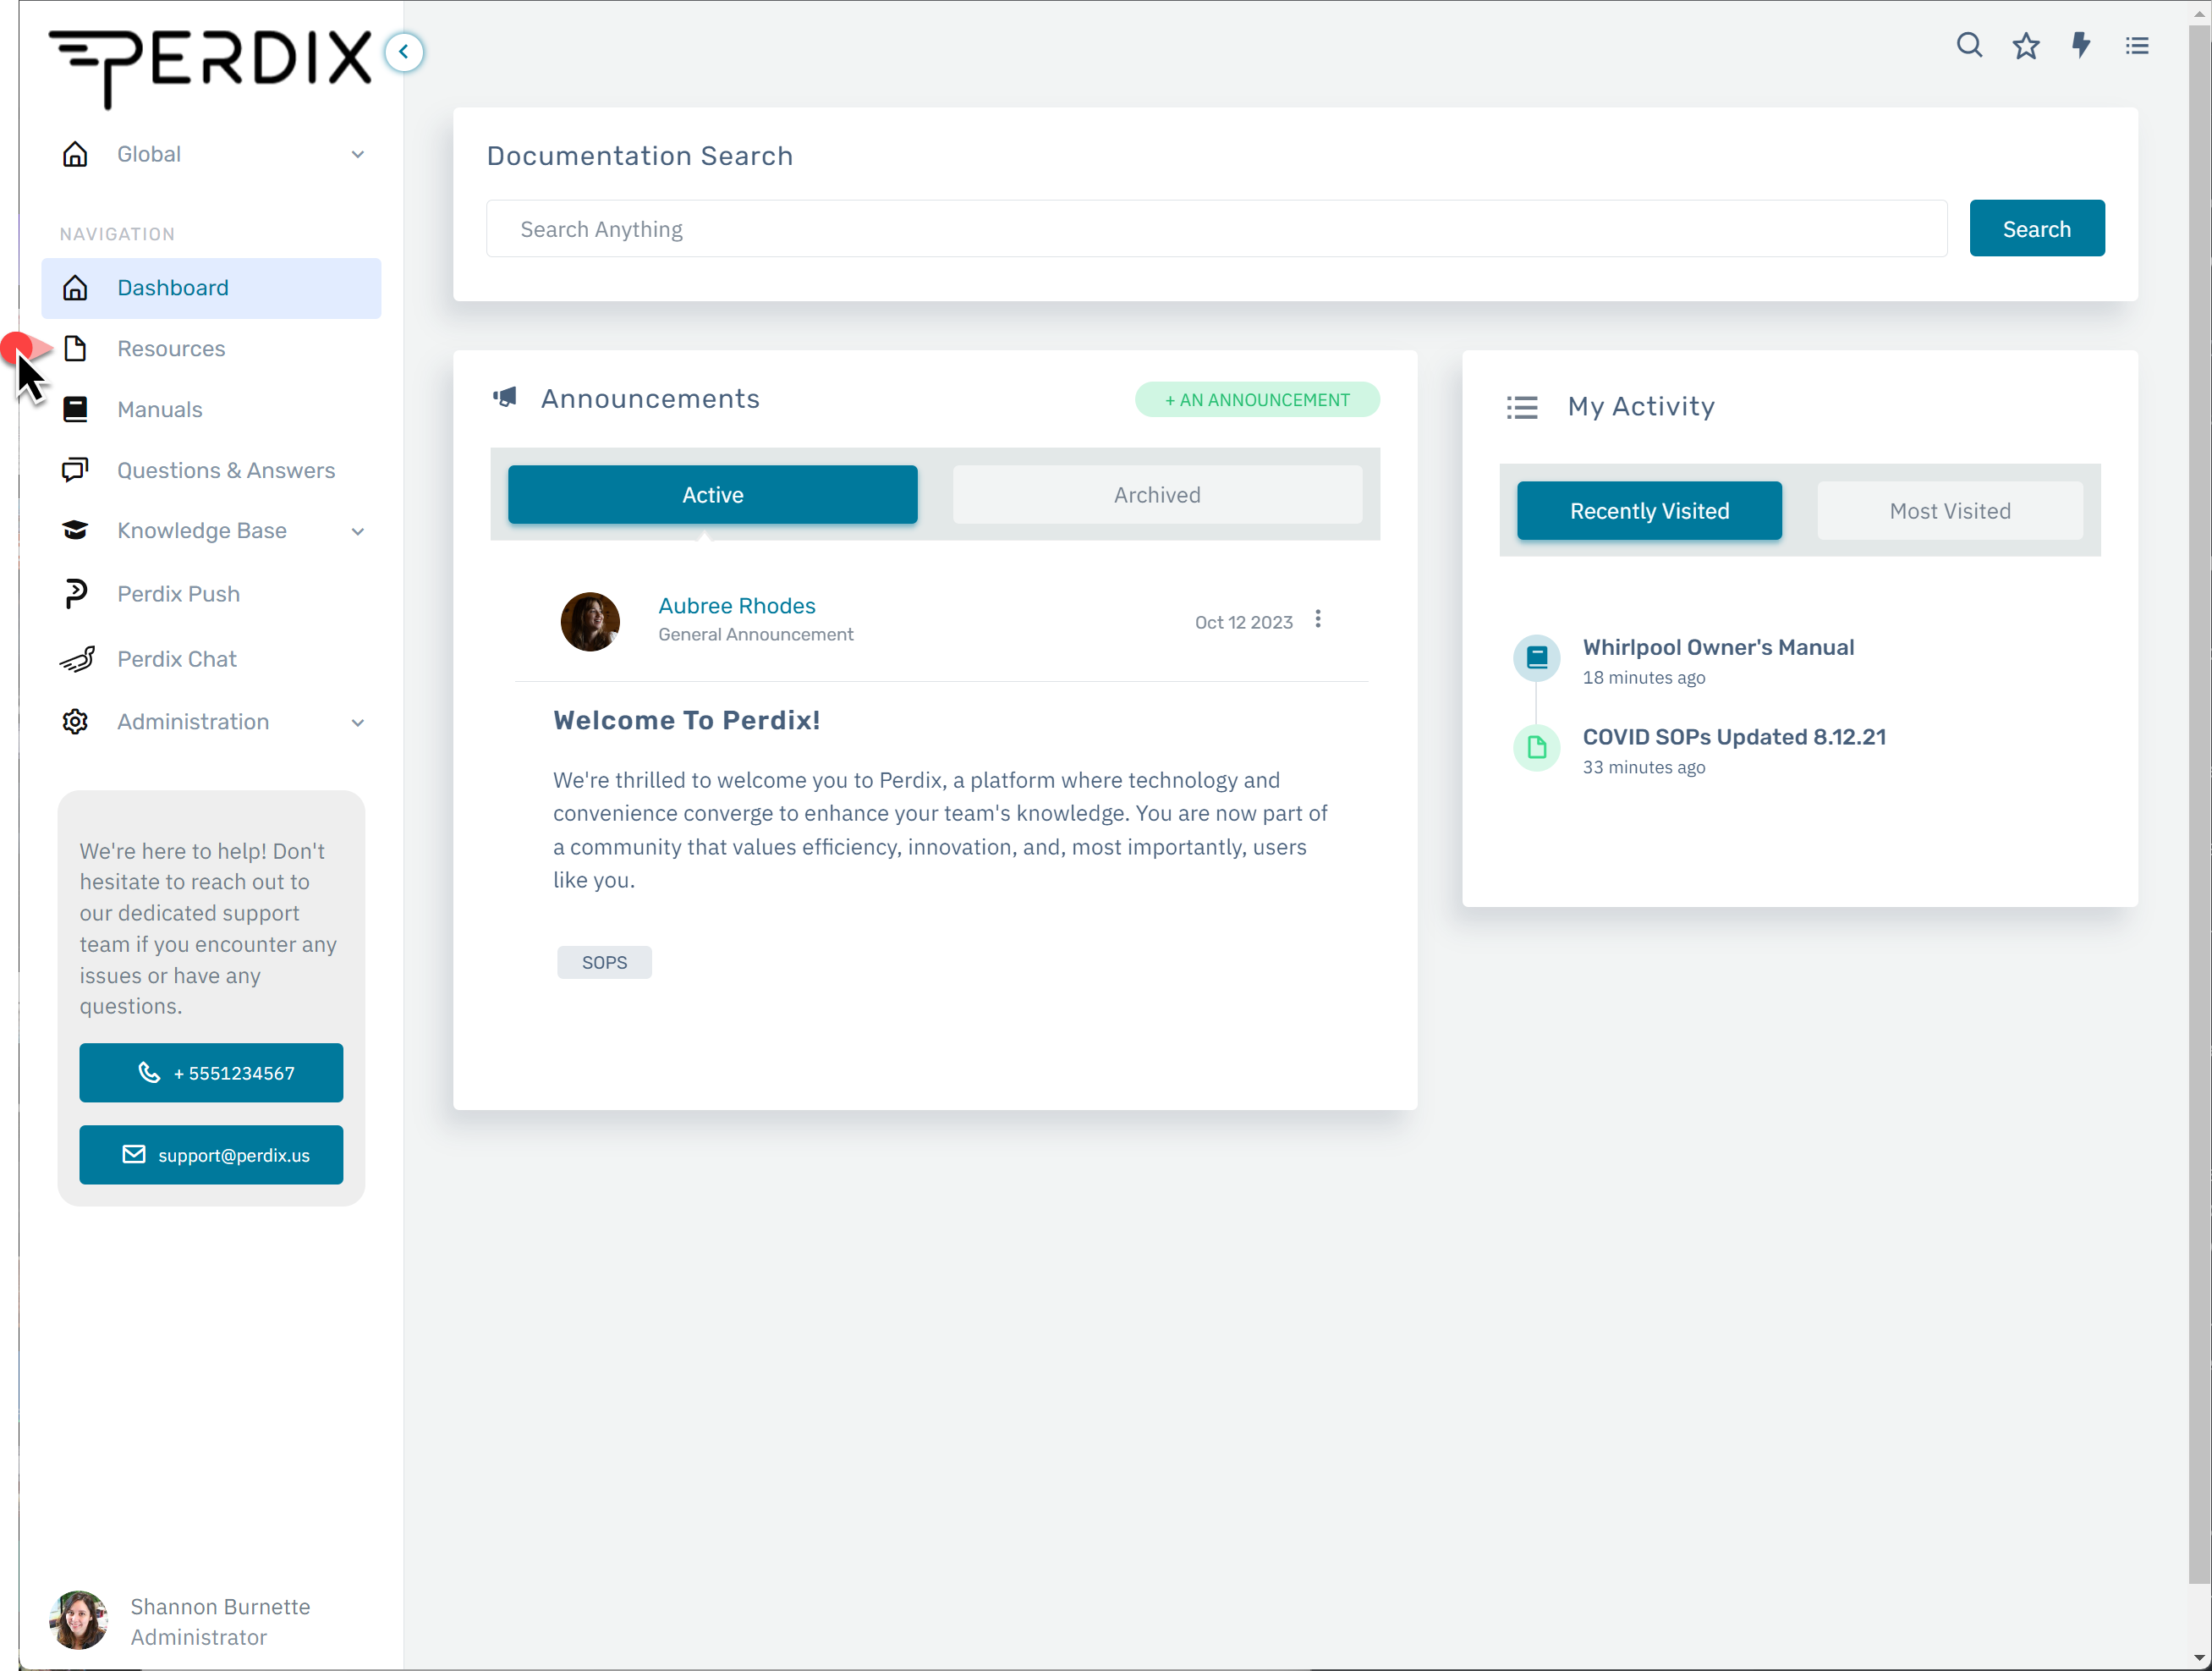Image resolution: width=2212 pixels, height=1671 pixels.
Task: Click + AN ANNOUNCEMENT button
Action: [x=1257, y=400]
